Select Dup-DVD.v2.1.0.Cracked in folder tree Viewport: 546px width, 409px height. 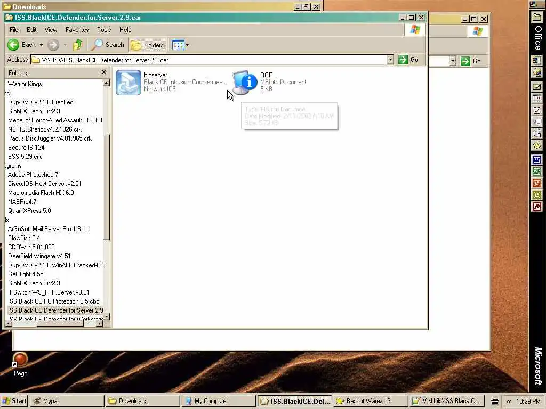[41, 102]
